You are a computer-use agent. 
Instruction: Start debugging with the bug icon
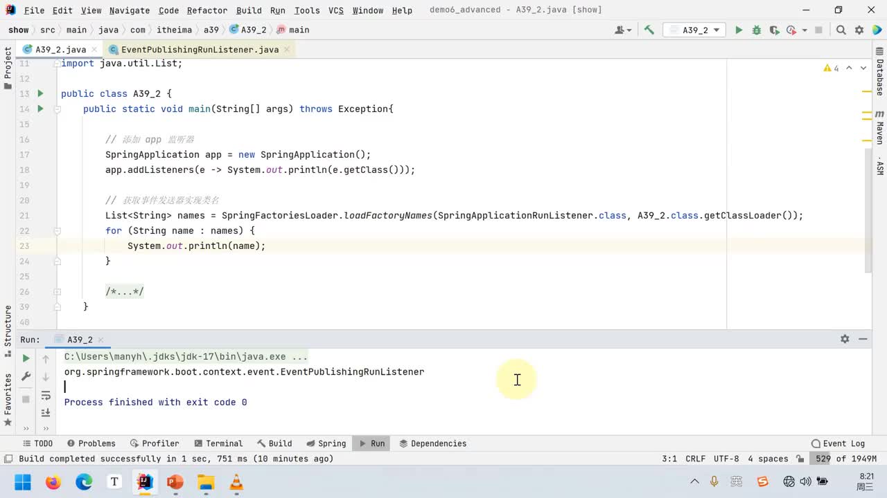tap(757, 30)
